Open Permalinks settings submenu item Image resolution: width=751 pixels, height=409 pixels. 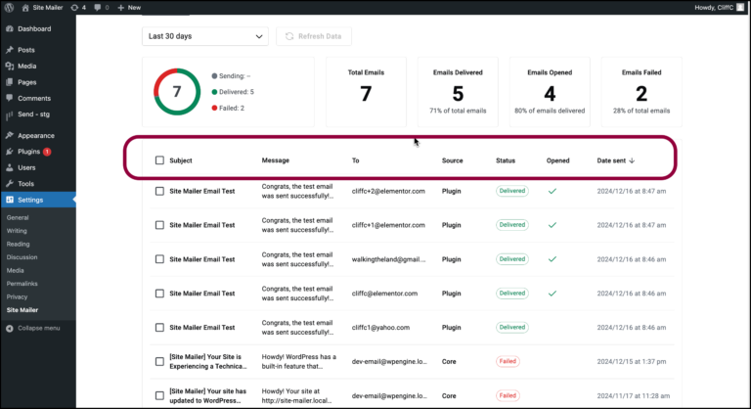[x=23, y=283]
